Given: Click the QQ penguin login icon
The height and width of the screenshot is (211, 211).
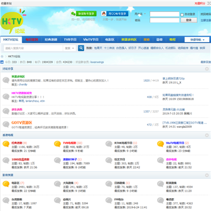Looking at the screenshot, I should (104, 13).
